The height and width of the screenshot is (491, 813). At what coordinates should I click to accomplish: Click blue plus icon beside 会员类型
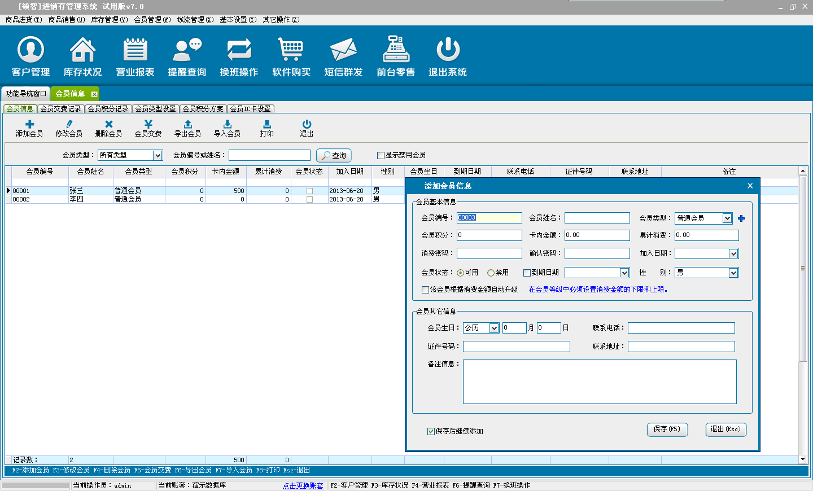point(741,218)
